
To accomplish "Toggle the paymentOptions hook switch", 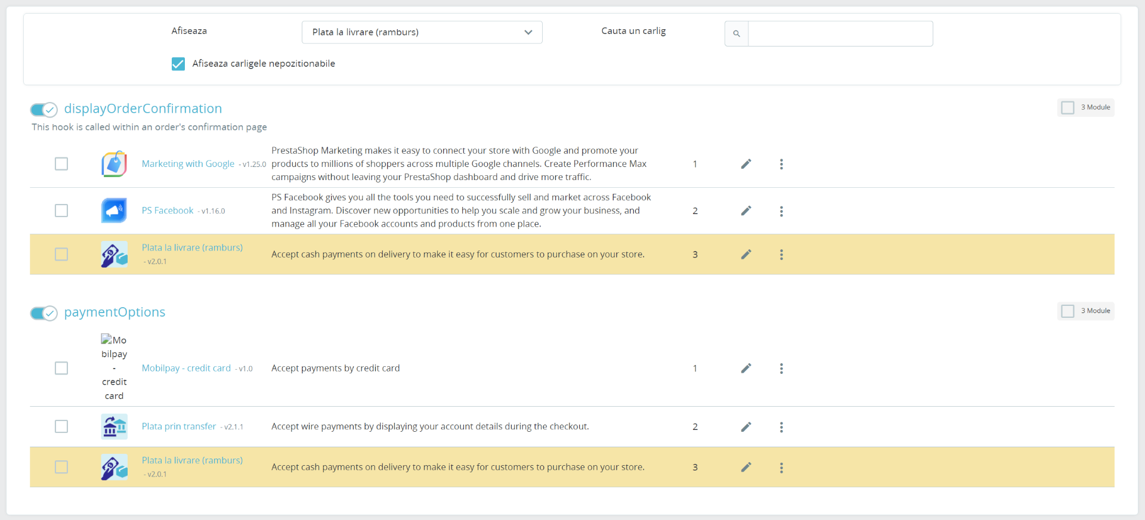I will pos(44,313).
